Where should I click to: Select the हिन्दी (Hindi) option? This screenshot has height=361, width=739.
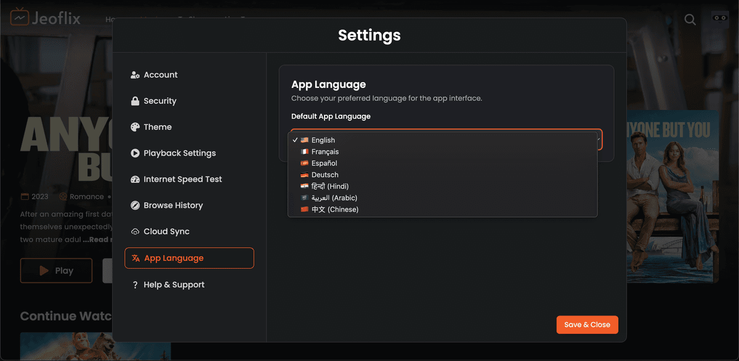330,186
